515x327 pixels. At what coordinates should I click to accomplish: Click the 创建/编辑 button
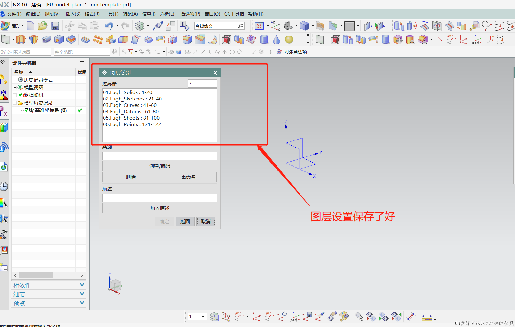[160, 166]
